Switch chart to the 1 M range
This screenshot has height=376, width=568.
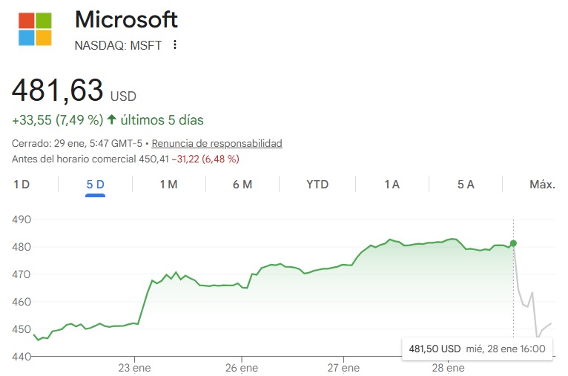click(168, 185)
